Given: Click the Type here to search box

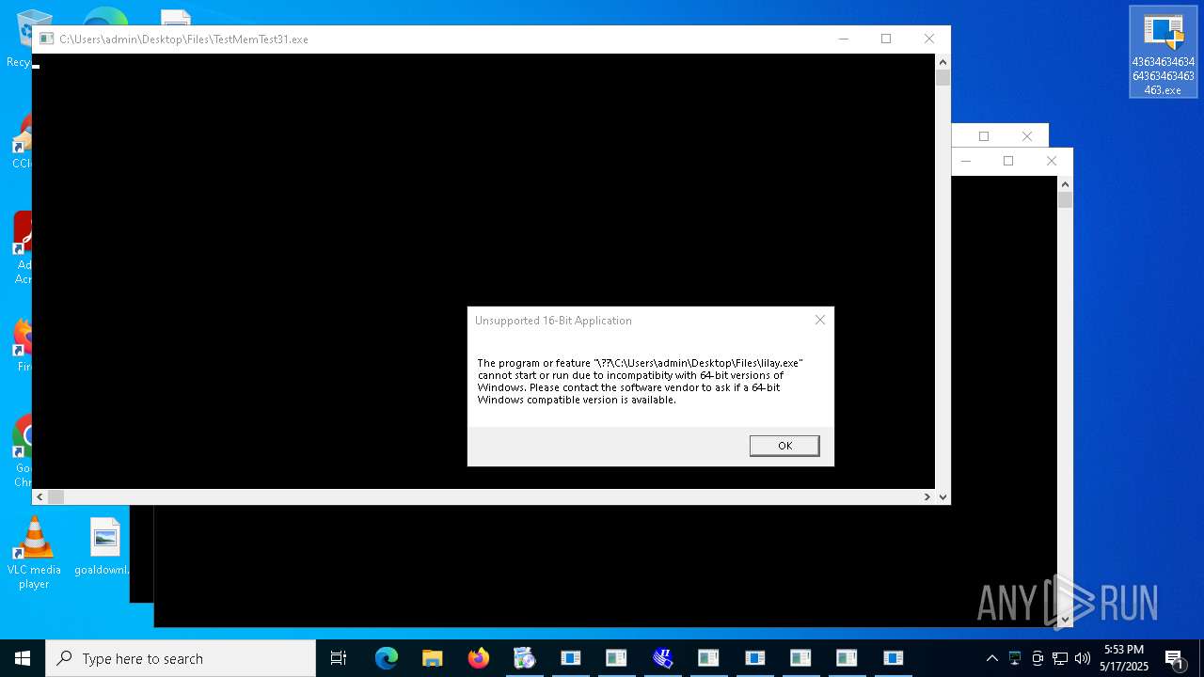Looking at the screenshot, I should 181,658.
